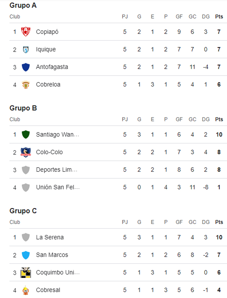Click the Grupo B heading

click(23, 108)
